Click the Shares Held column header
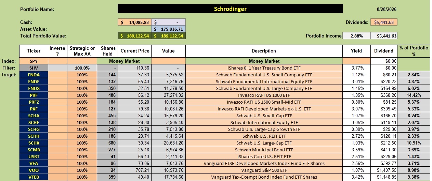This screenshot has width=432, height=181. pos(108,51)
